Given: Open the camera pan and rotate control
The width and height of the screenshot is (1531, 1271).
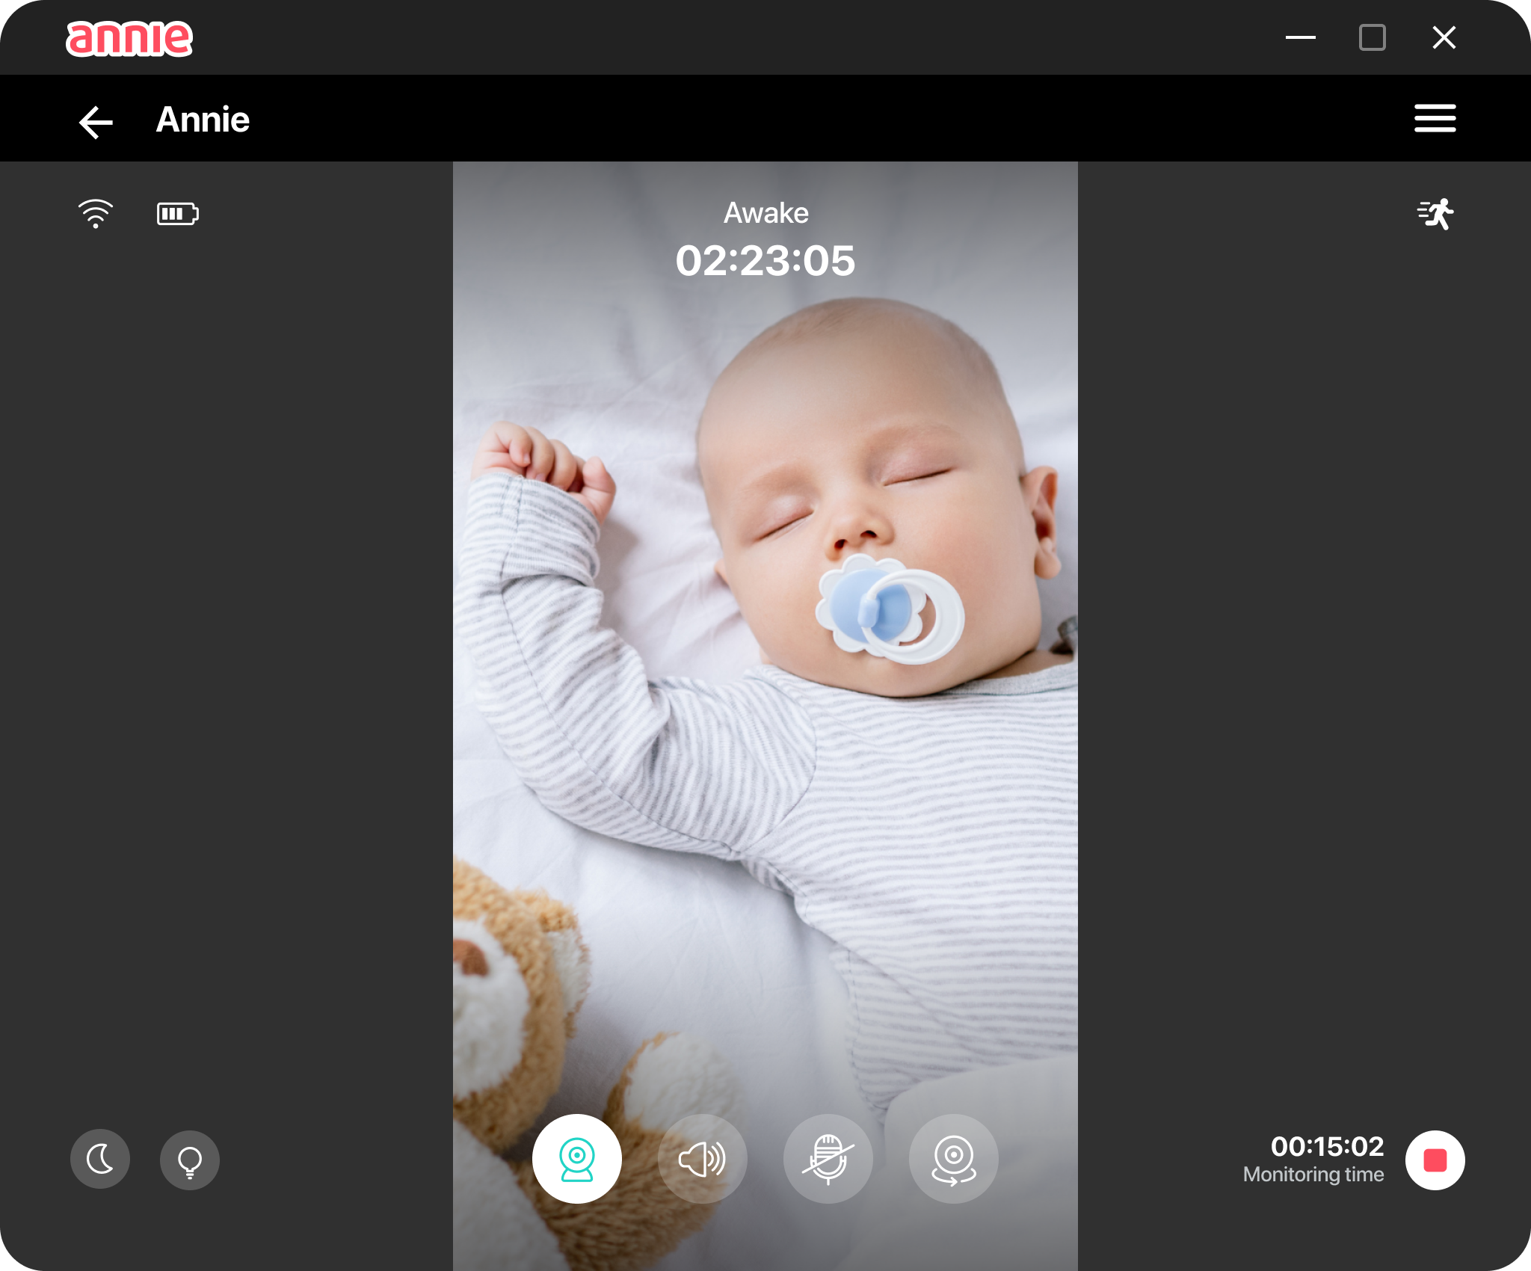Looking at the screenshot, I should [953, 1158].
